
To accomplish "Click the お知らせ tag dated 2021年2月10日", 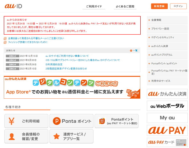I will [12, 69].
